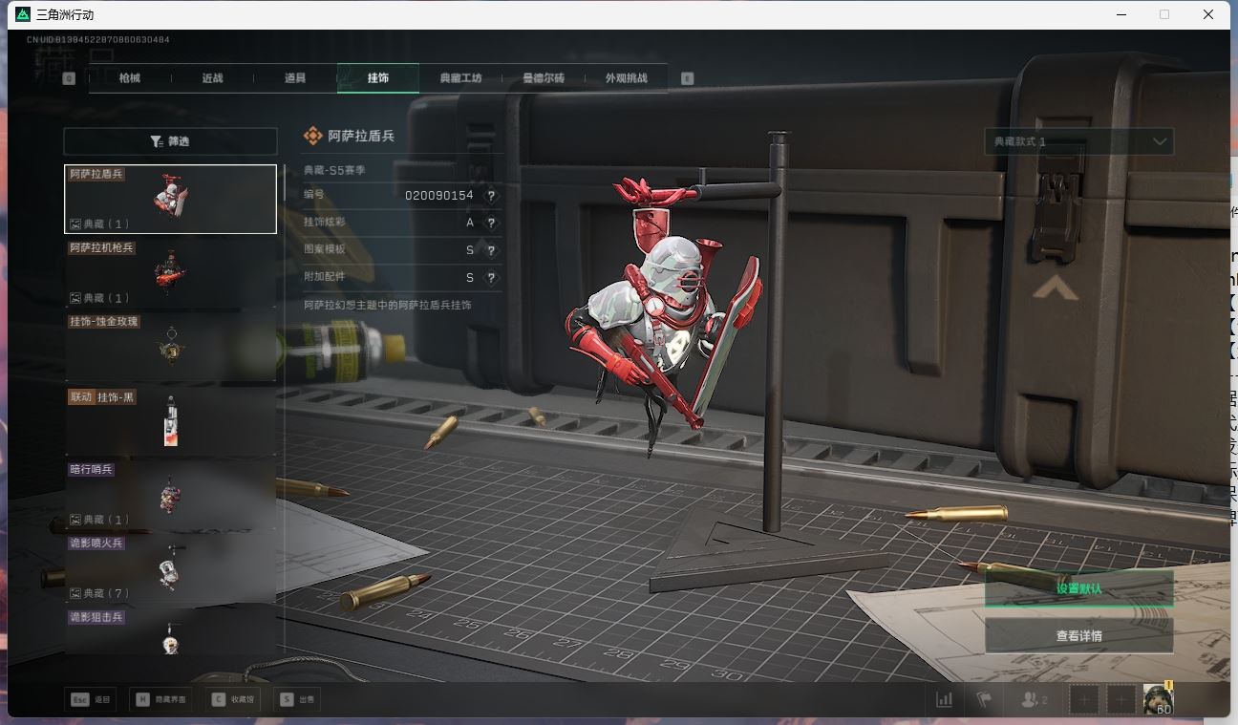Expand the 典藏款式 1 dropdown

[1078, 141]
